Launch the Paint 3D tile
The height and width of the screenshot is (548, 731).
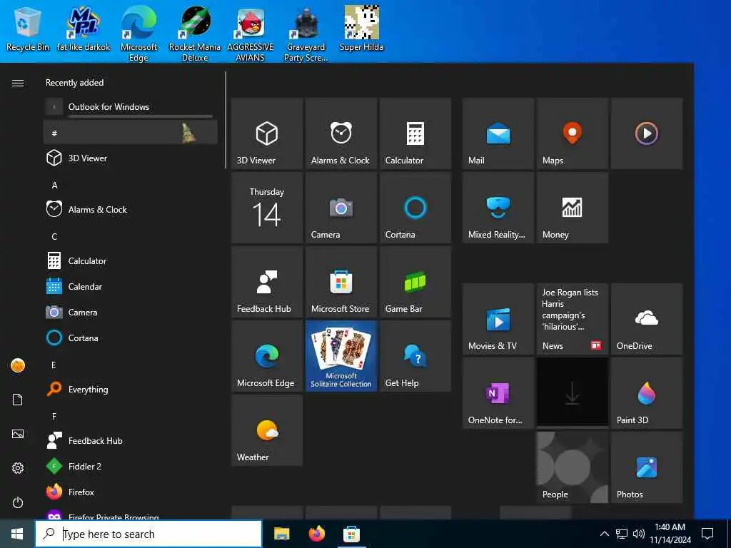[646, 393]
